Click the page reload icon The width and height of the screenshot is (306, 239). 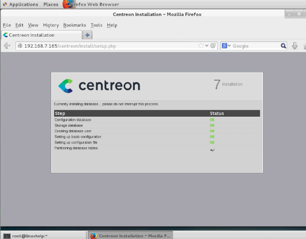pos(213,46)
